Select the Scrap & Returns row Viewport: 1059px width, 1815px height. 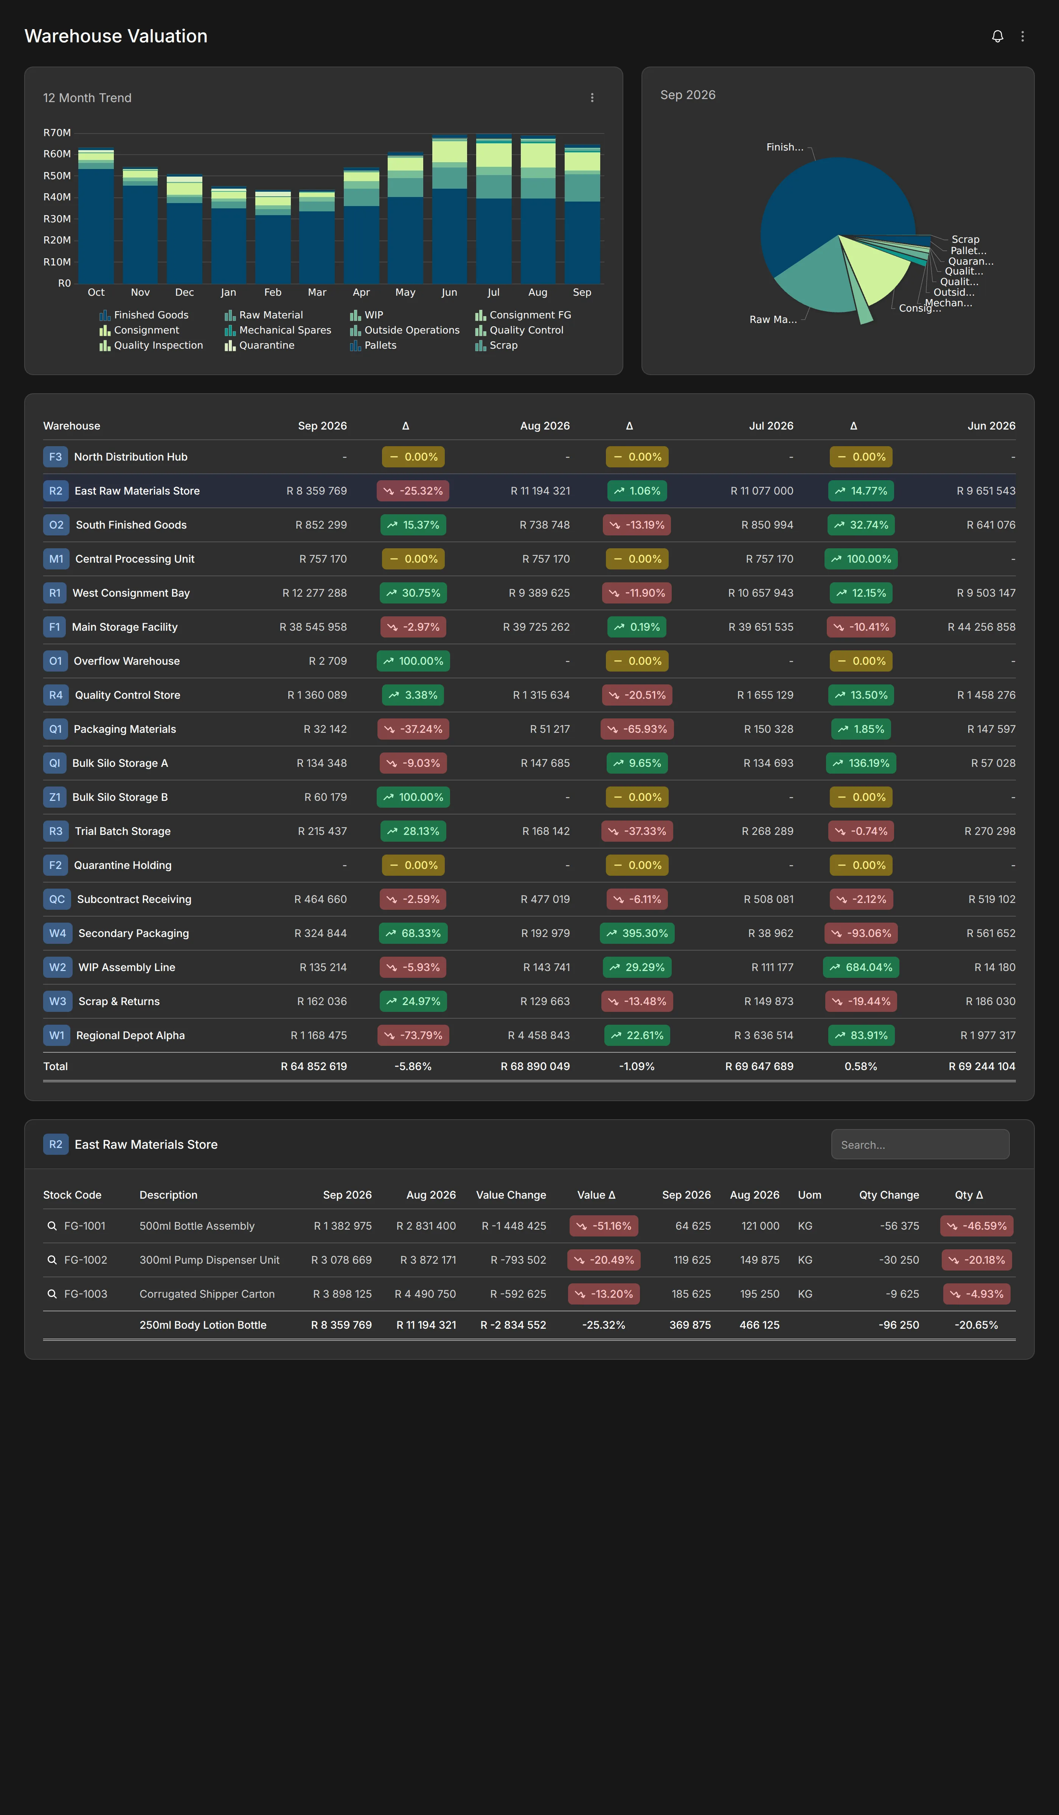tap(529, 1001)
